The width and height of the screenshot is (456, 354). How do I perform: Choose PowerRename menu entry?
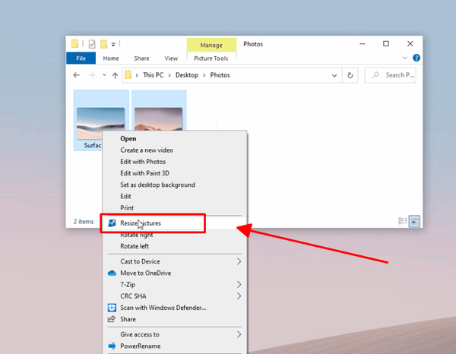175,346
